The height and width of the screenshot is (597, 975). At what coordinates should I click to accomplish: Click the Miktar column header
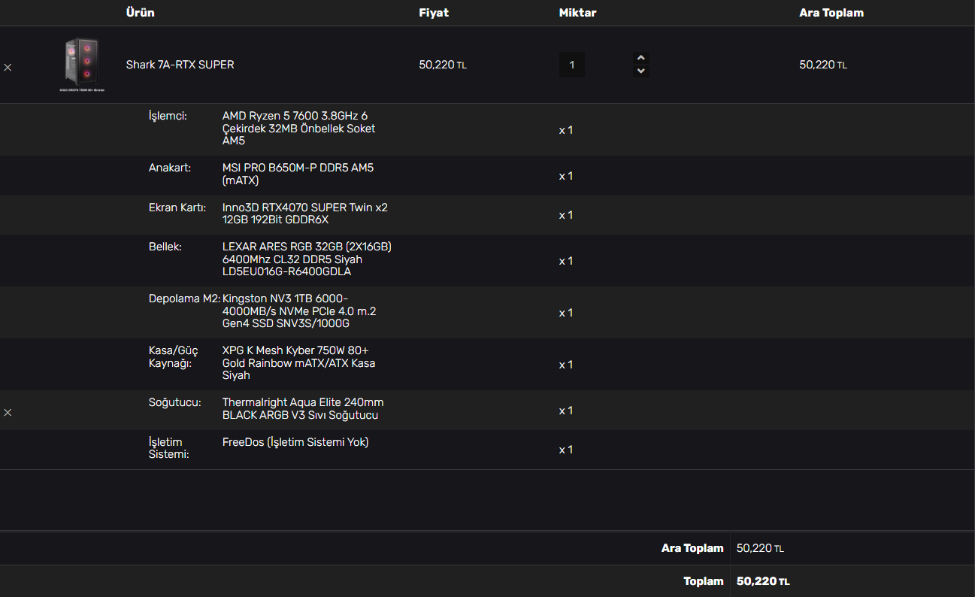pos(577,13)
